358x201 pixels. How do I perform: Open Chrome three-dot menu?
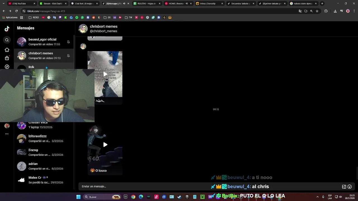pyautogui.click(x=354, y=11)
